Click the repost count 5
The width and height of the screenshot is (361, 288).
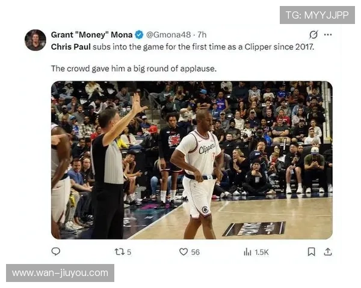(129, 252)
